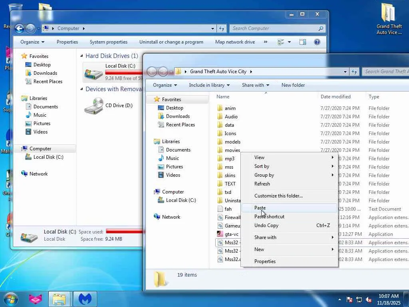409x307 pixels.
Task: Sort by Name column header
Action: point(223,97)
